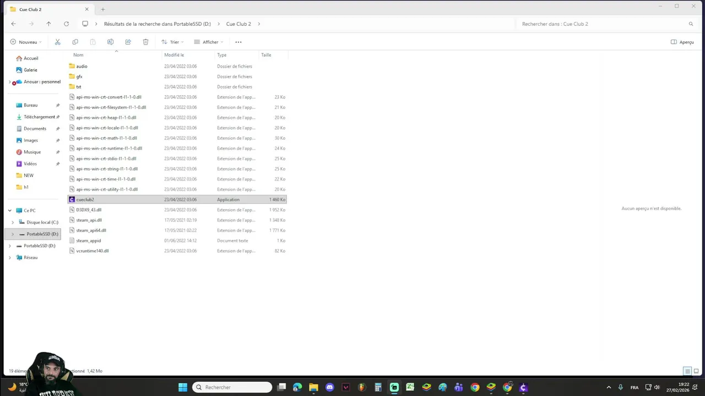Show hidden system tray icons chevron
The width and height of the screenshot is (705, 396).
[x=609, y=387]
